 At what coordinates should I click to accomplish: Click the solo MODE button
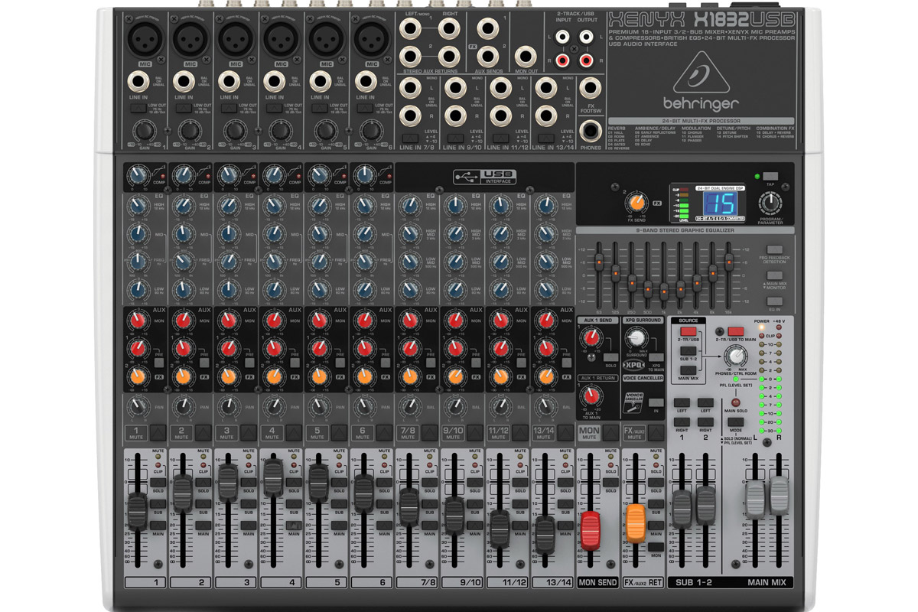click(x=735, y=421)
